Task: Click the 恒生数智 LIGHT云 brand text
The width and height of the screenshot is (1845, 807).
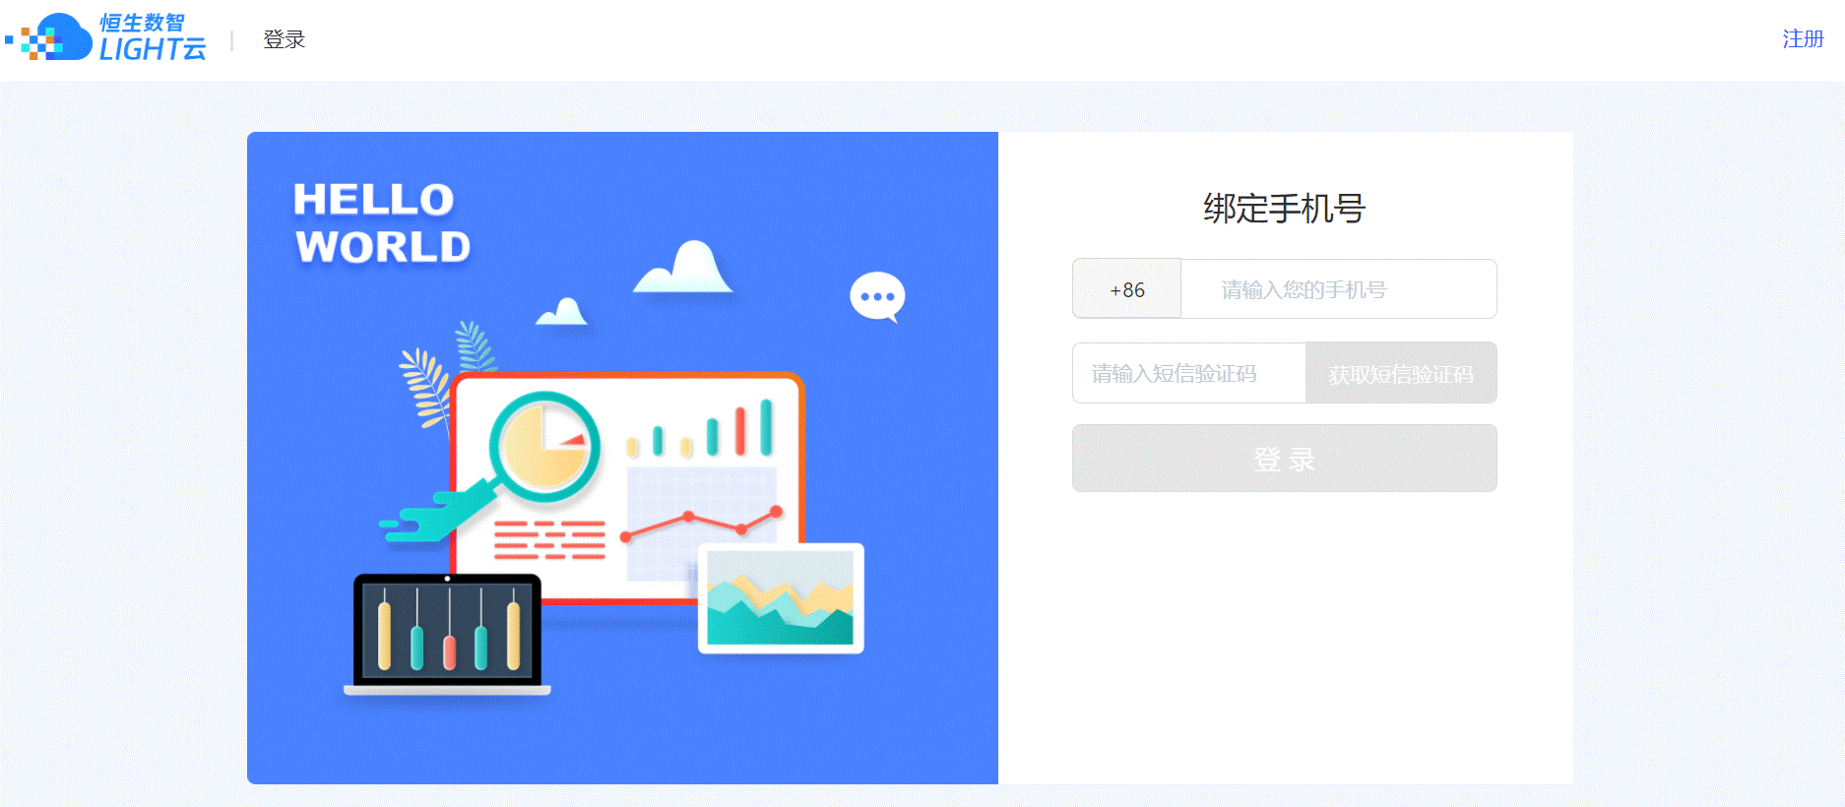Action: (x=153, y=37)
